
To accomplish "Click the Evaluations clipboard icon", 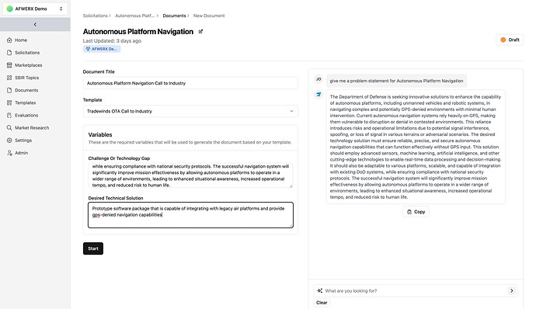I will coord(9,115).
